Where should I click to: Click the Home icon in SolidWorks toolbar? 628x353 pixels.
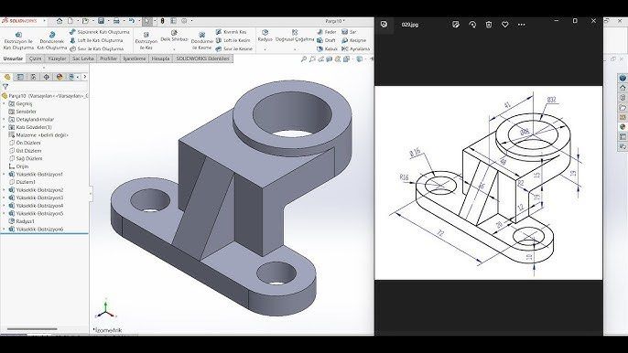60,21
